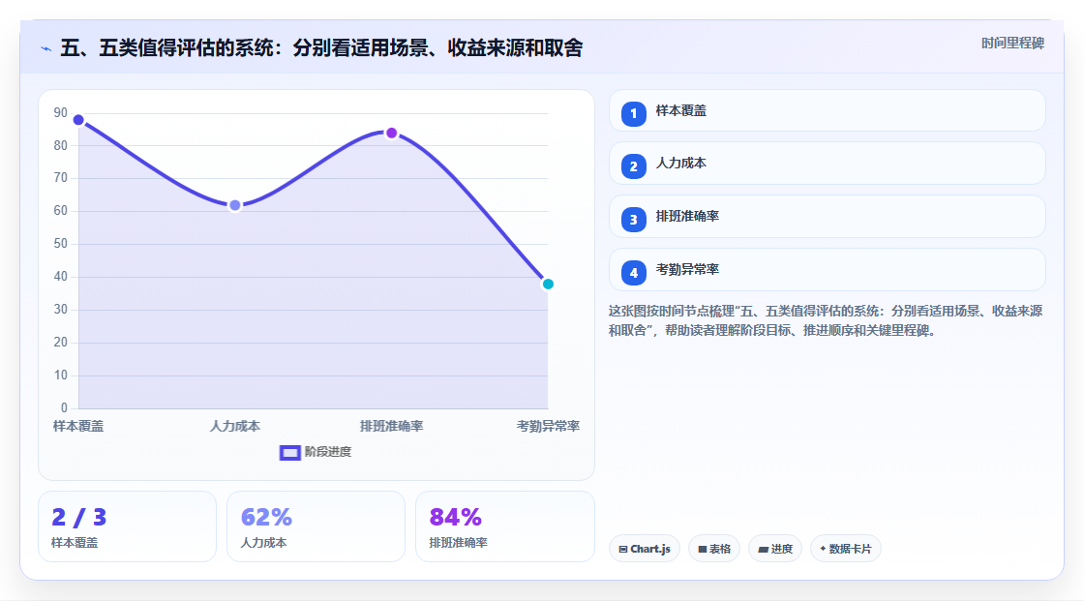This screenshot has height=601, width=1084.
Task: Click the 表格 tag chip
Action: point(714,549)
